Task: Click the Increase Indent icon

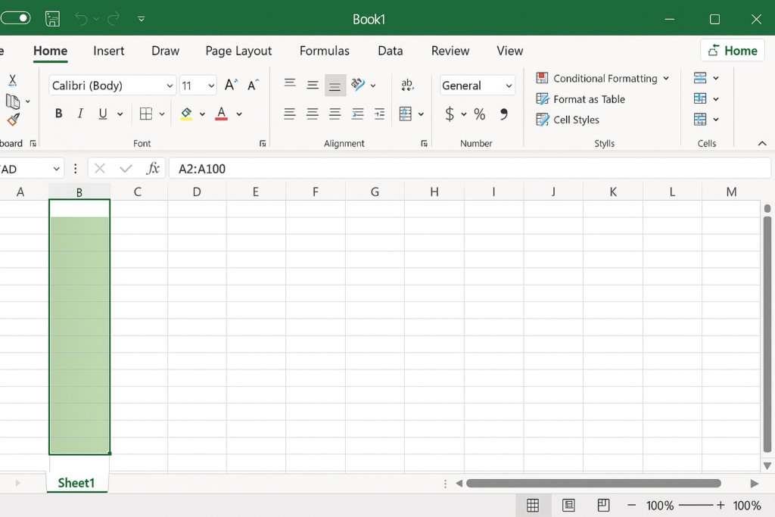Action: click(380, 114)
